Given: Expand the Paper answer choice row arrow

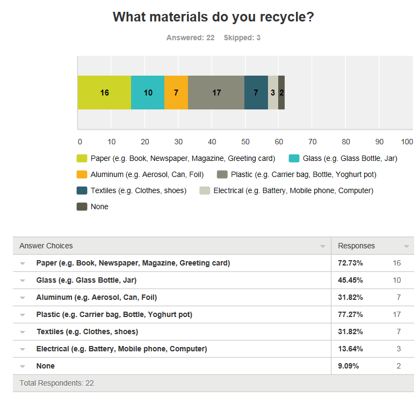Looking at the screenshot, I should coord(23,263).
